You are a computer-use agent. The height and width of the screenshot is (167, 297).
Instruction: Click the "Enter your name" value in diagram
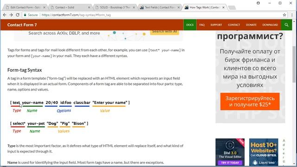tap(110, 103)
